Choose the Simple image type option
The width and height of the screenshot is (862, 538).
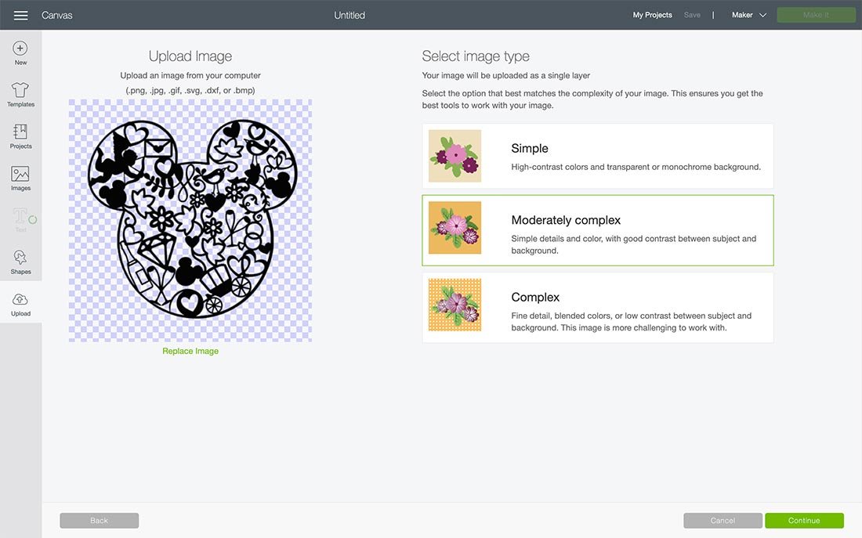(598, 156)
